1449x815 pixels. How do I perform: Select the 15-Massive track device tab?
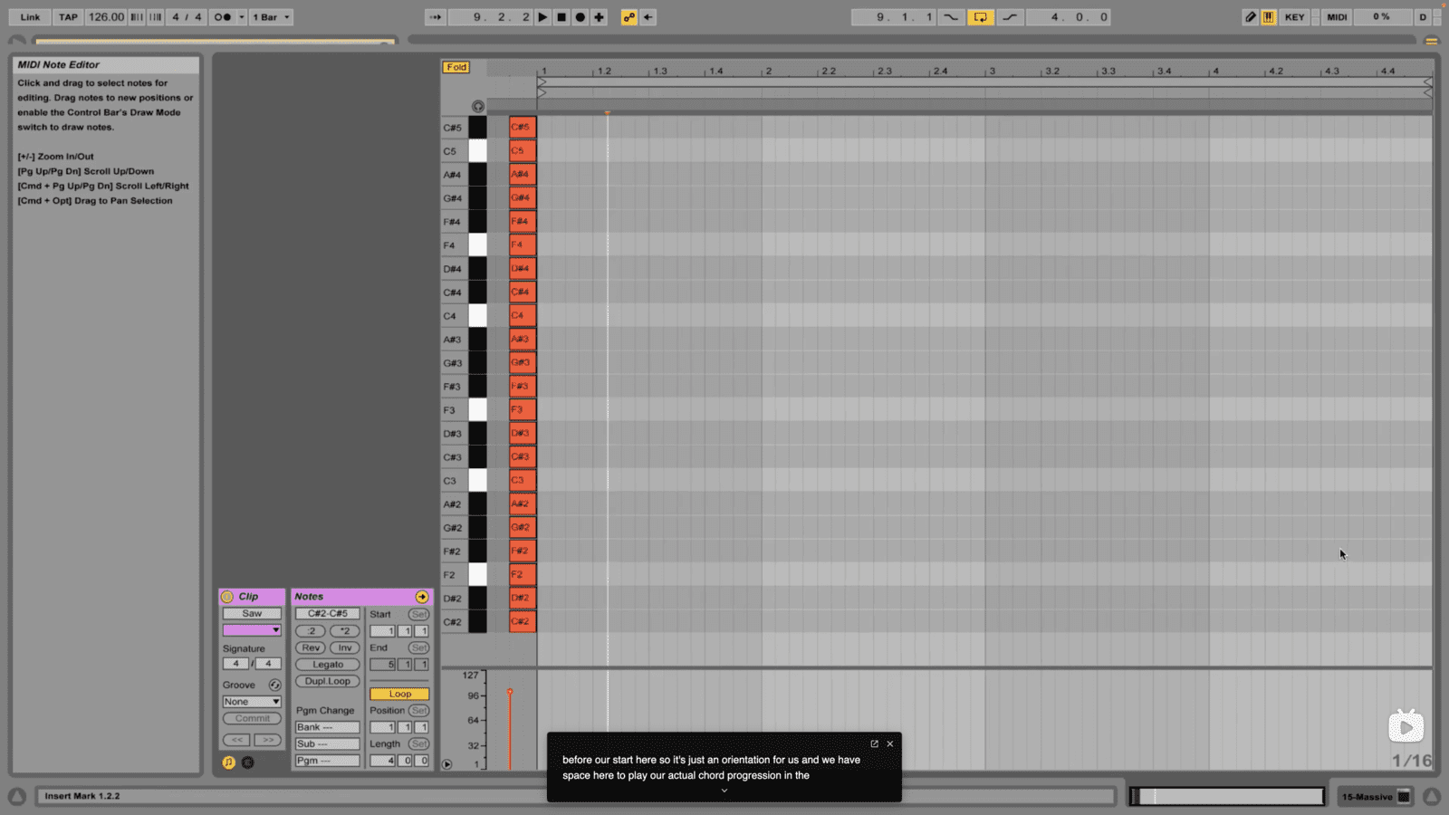click(1376, 797)
